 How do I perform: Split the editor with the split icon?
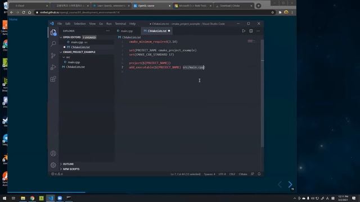pyautogui.click(x=251, y=31)
